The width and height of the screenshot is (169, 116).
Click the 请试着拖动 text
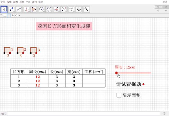(x=129, y=84)
